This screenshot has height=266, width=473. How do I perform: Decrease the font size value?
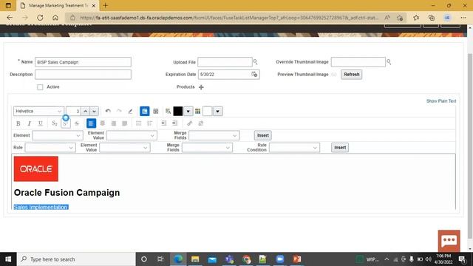click(94, 112)
